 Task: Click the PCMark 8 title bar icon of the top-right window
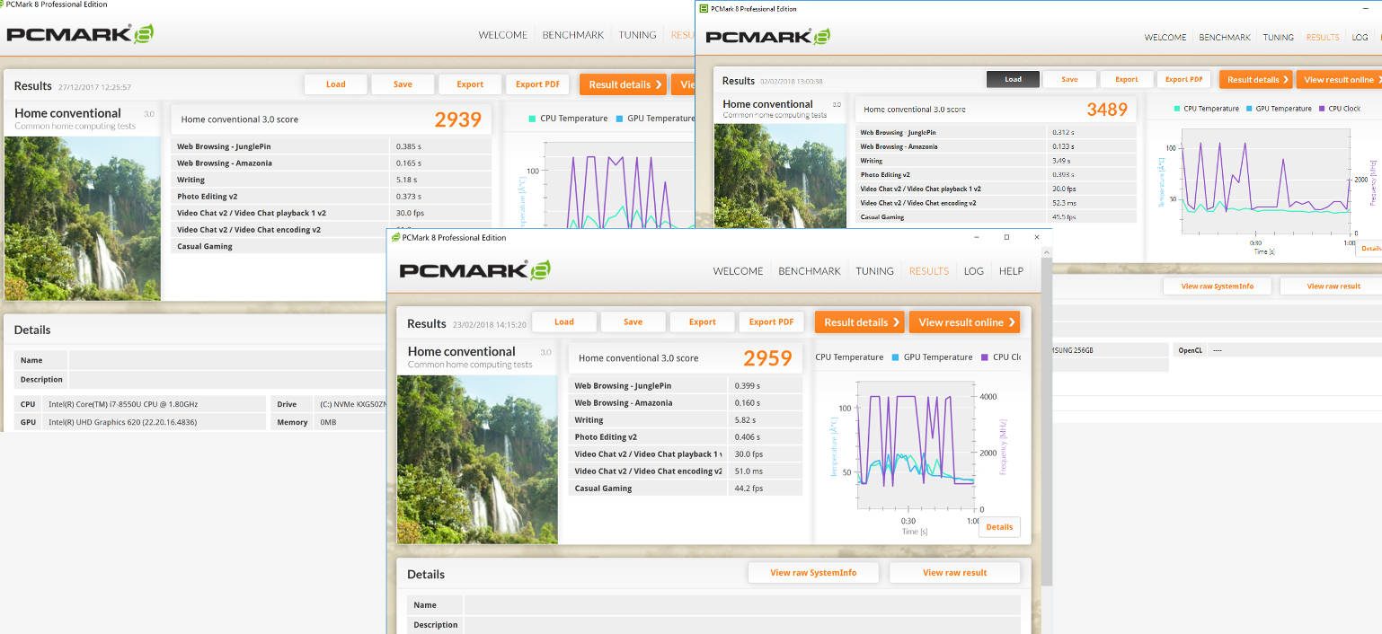pyautogui.click(x=704, y=9)
